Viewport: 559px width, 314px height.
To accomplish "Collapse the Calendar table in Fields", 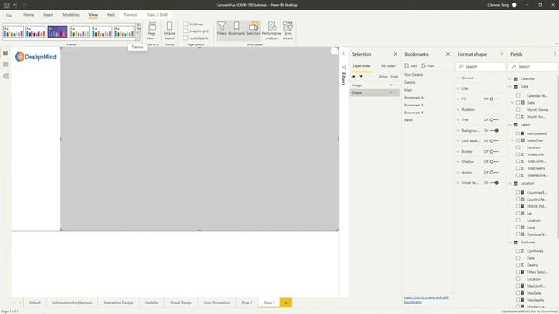I will pyautogui.click(x=510, y=79).
